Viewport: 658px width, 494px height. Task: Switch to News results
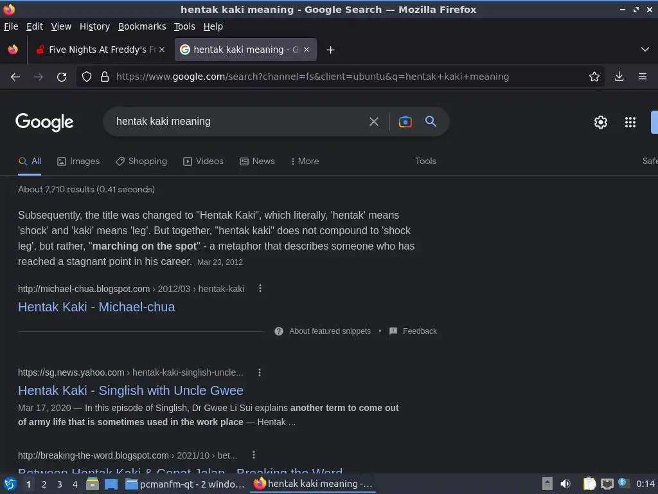[257, 161]
